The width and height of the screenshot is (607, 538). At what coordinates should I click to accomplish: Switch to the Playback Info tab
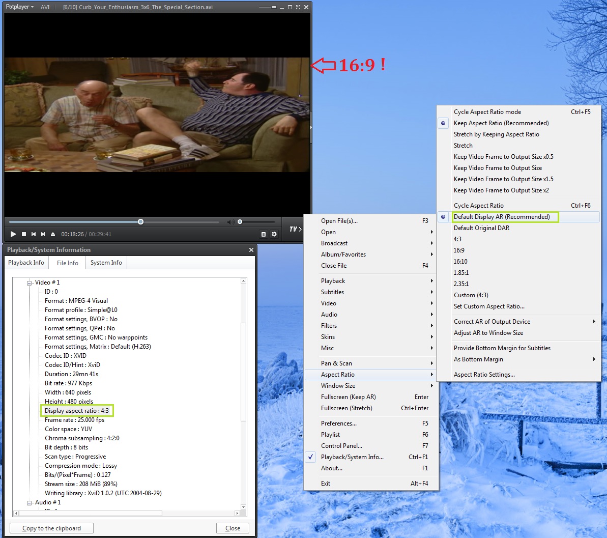[26, 263]
